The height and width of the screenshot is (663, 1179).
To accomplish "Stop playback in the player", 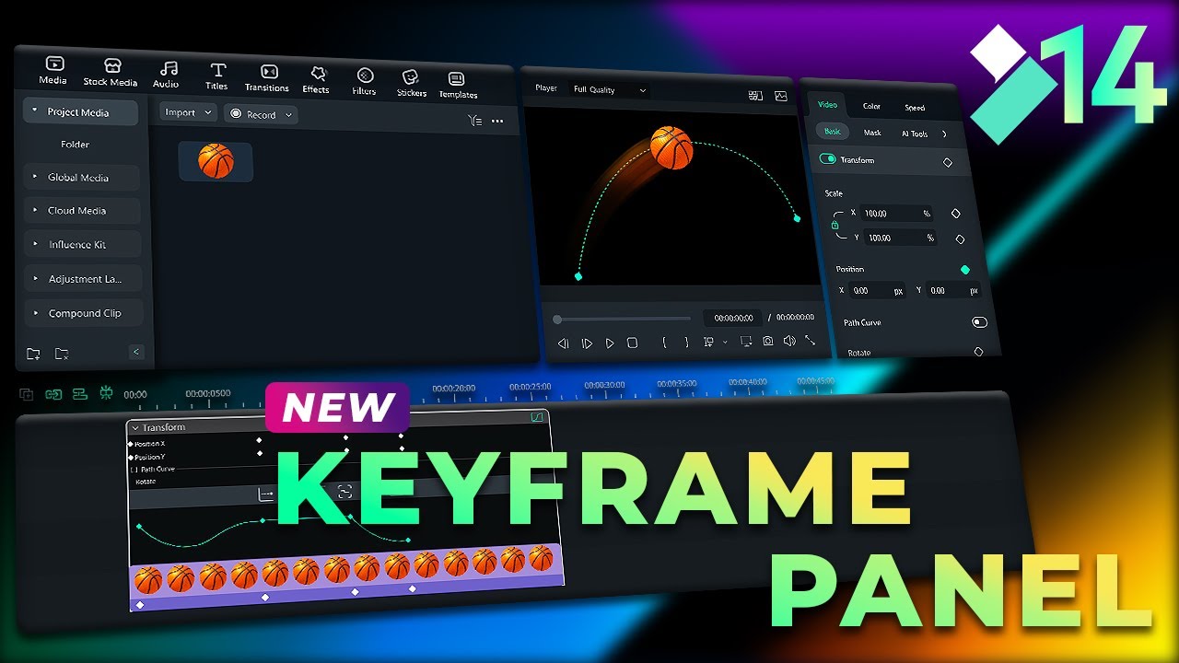I will 632,343.
